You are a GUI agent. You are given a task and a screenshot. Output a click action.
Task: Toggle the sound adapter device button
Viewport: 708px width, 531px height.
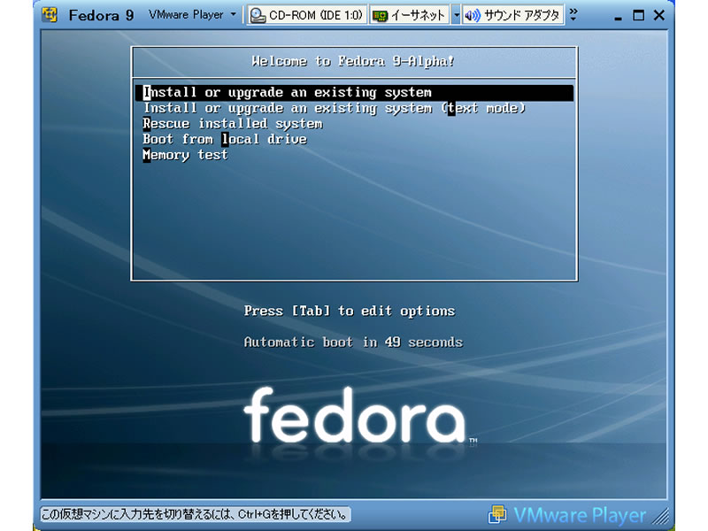(x=512, y=15)
